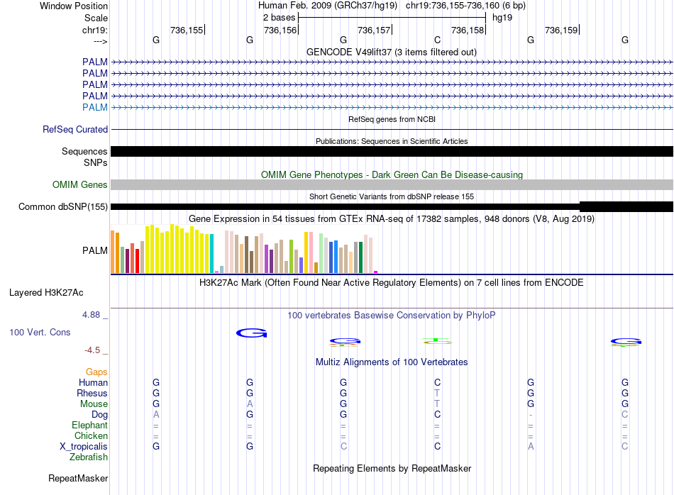Screen dimensions: 674x495
Task: Open the RefSeq Curated track label
Action: tap(75, 129)
